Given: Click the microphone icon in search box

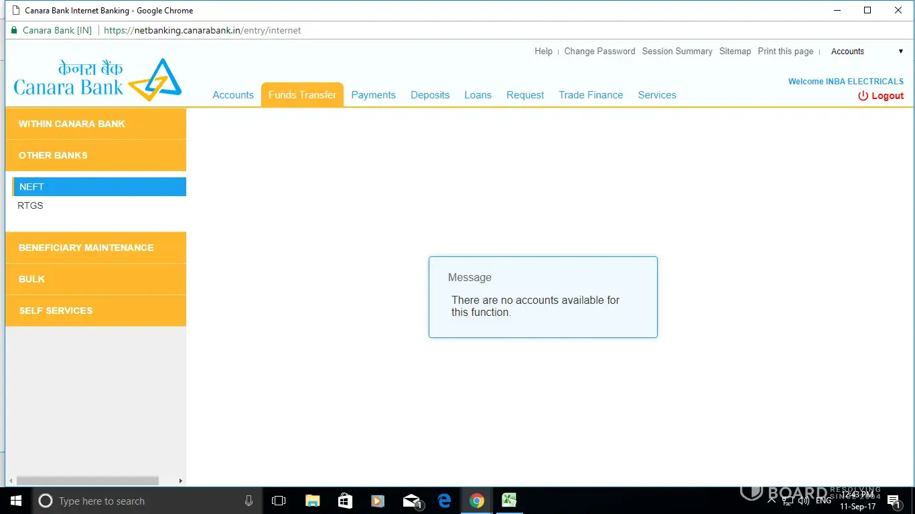Looking at the screenshot, I should coord(249,501).
